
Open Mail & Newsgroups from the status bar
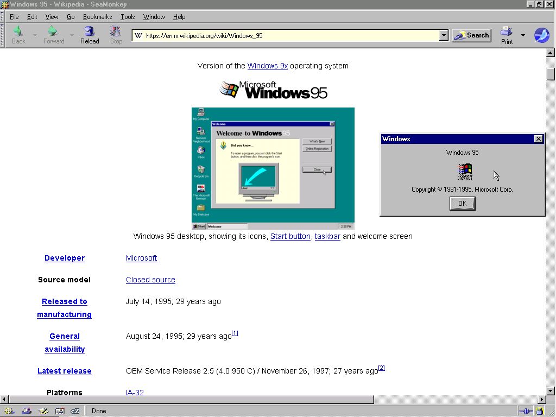coord(26,411)
